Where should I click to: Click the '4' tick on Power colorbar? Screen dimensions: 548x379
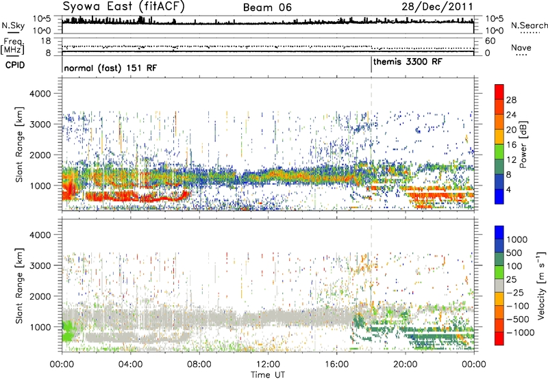pyautogui.click(x=509, y=189)
